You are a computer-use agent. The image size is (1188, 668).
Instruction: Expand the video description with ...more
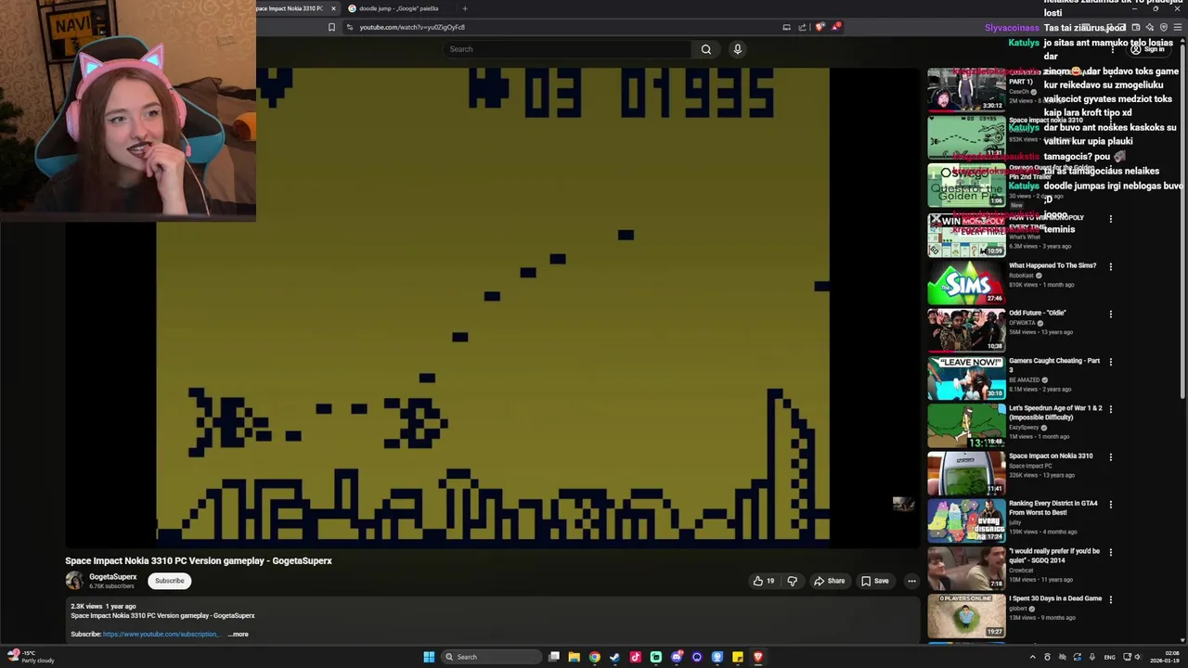(x=239, y=635)
